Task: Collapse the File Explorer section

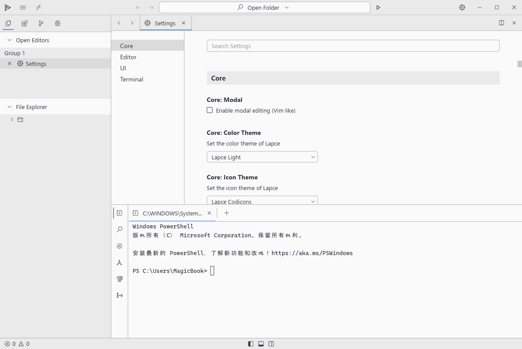Action: 9,107
